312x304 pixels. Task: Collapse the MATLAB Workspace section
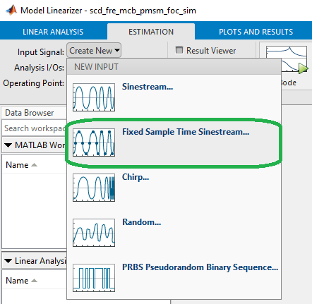click(8, 145)
